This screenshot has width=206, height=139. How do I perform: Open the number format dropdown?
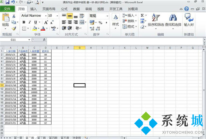click(x=107, y=16)
